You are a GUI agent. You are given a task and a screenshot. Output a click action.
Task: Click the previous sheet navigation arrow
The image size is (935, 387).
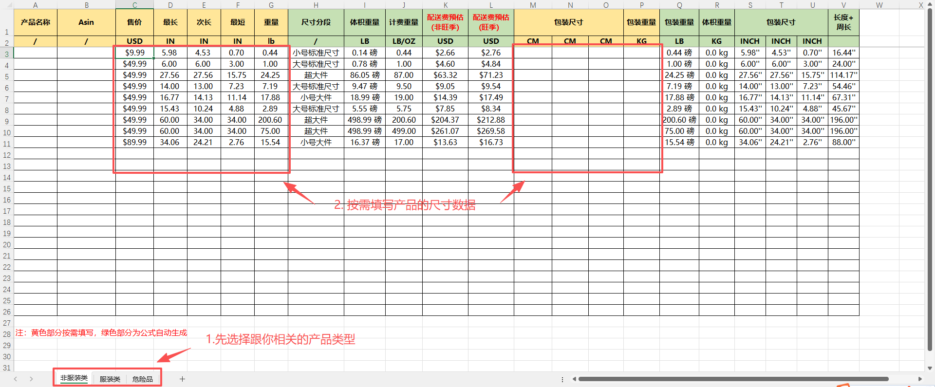[x=16, y=379]
